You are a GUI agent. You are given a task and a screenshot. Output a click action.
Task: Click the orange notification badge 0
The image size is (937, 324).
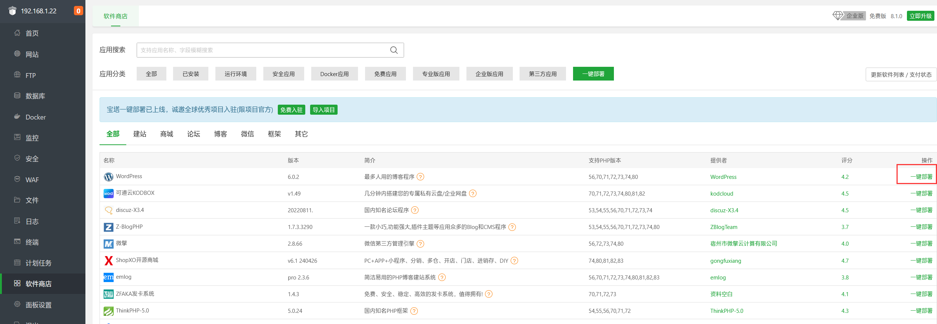(78, 11)
